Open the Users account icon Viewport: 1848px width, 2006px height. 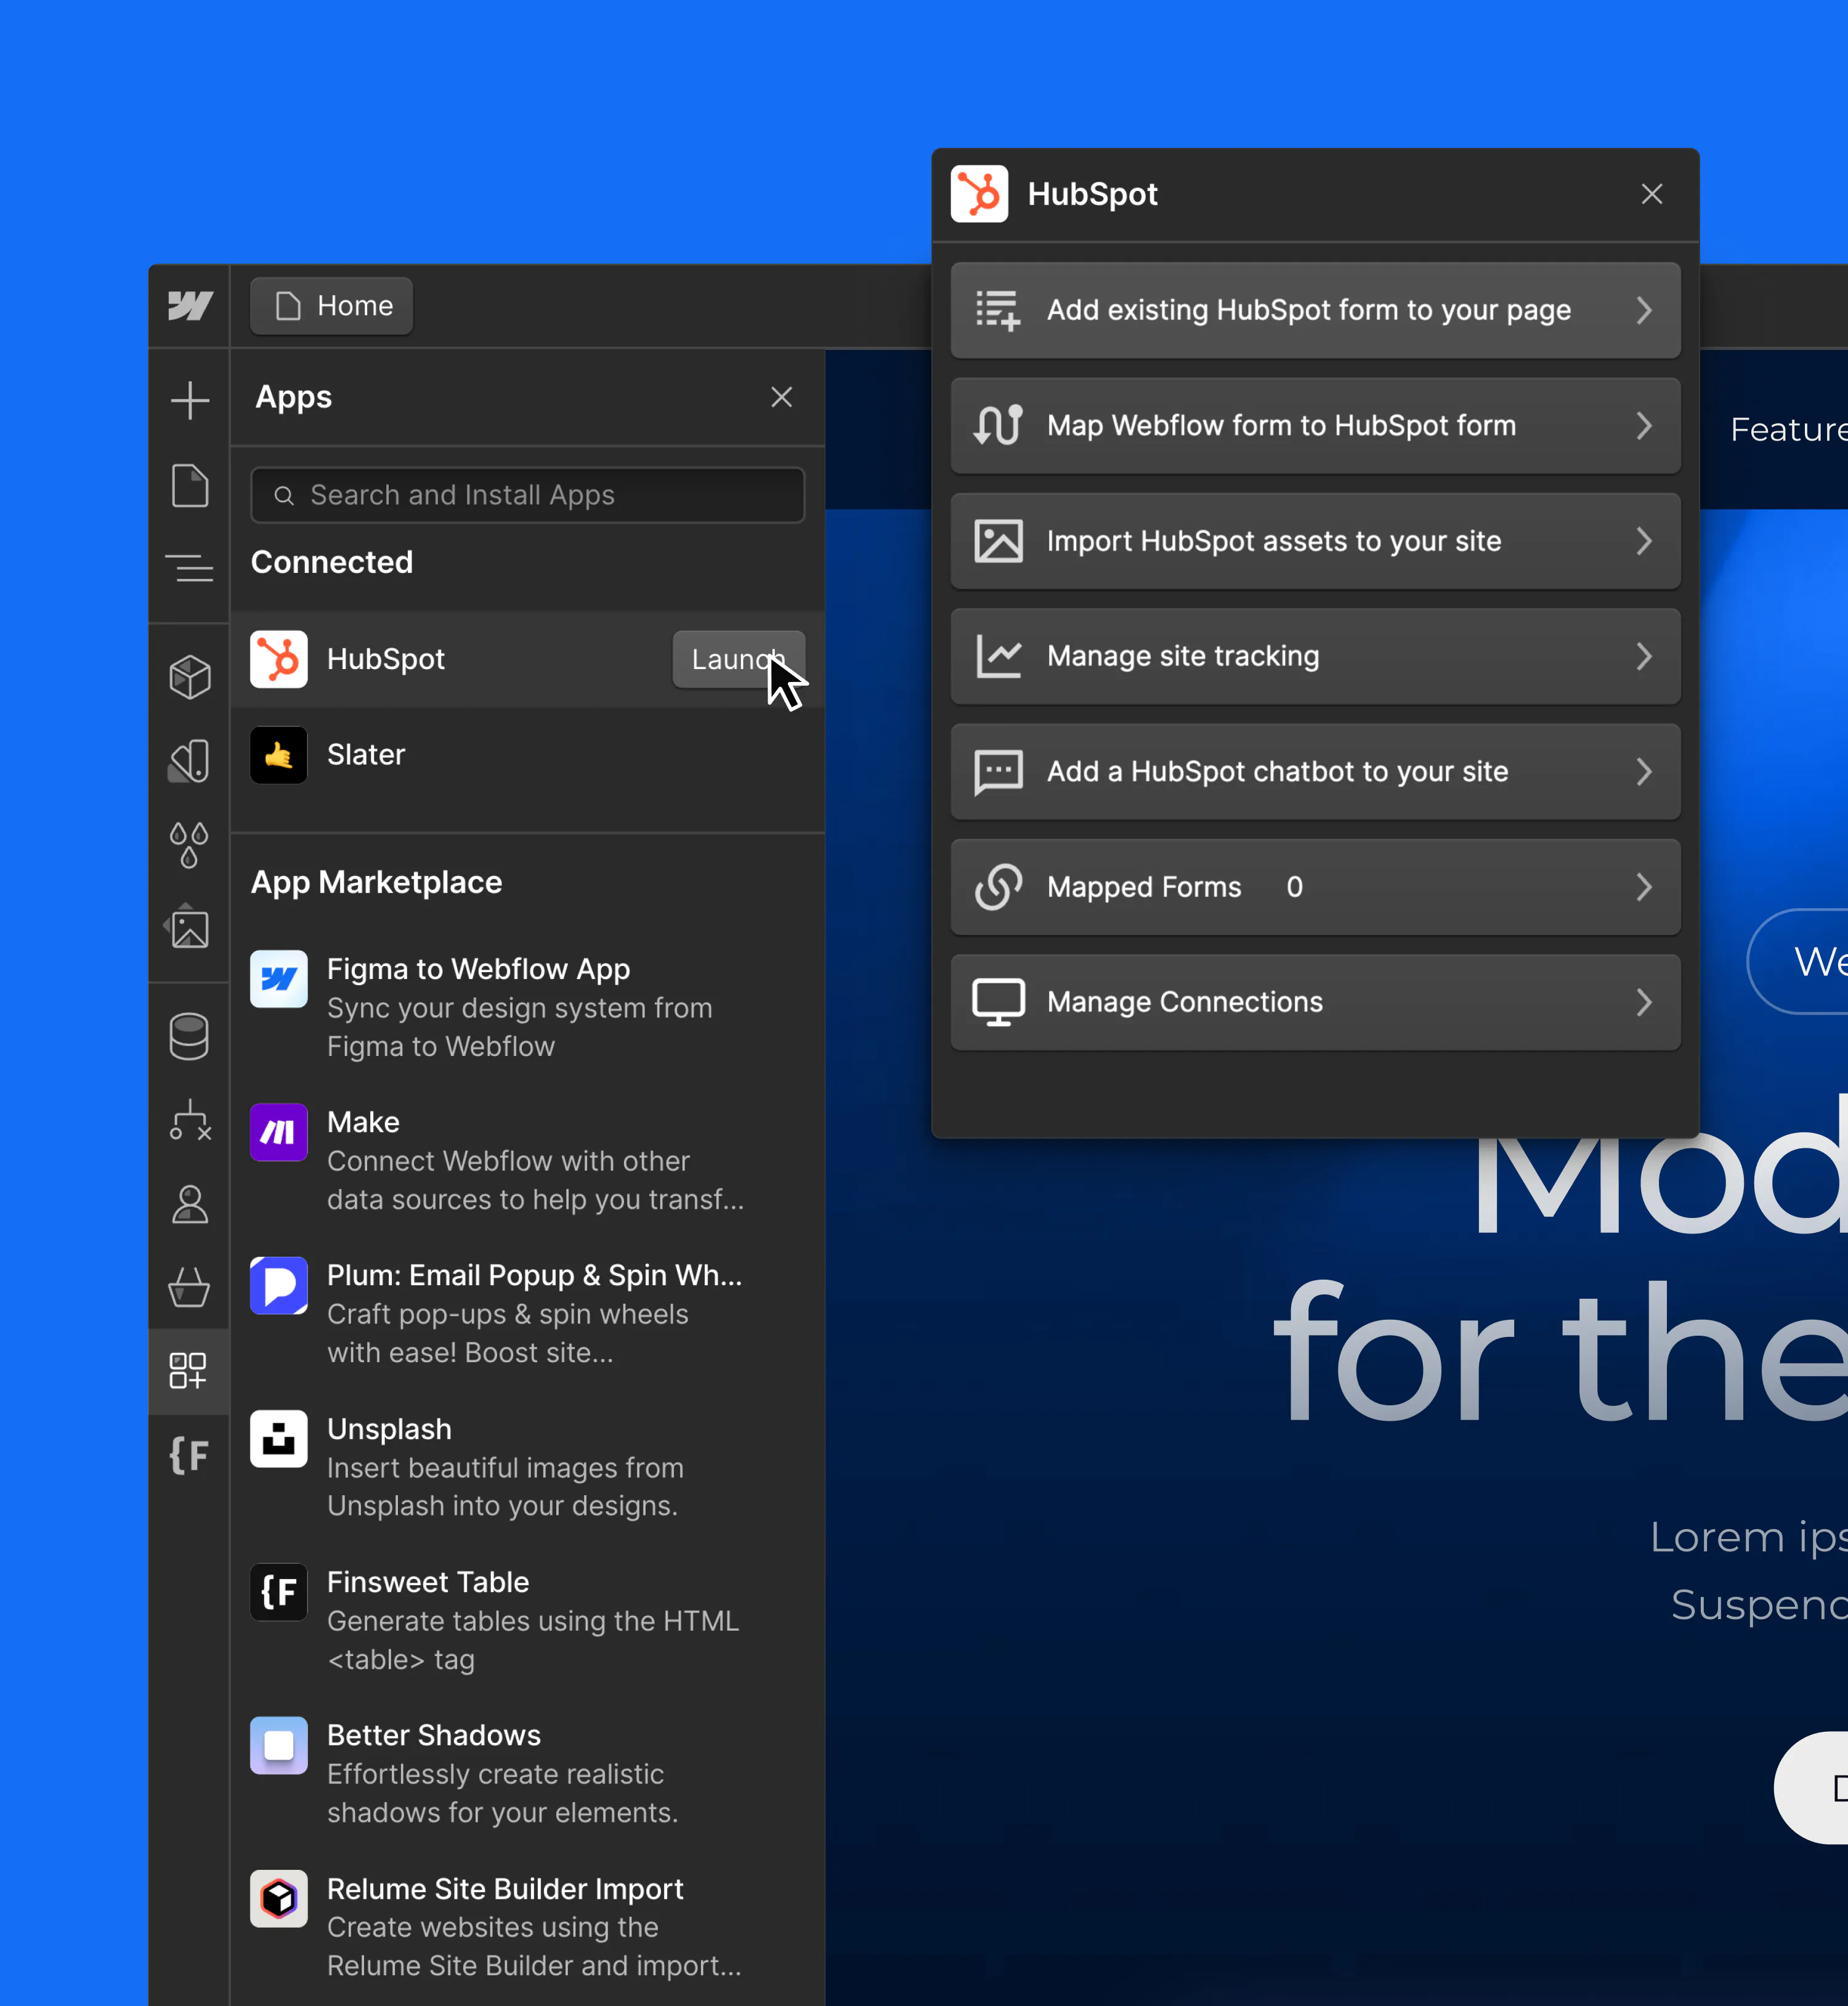coord(189,1204)
